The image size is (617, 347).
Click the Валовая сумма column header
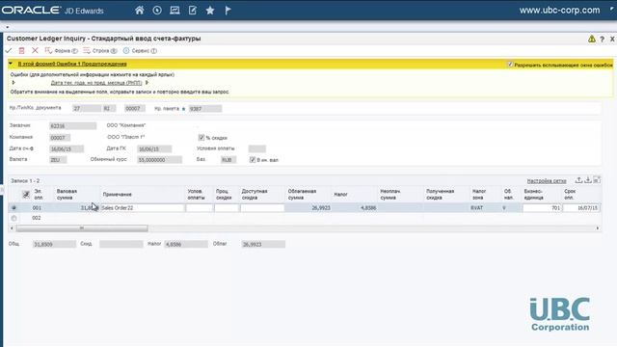point(67,195)
